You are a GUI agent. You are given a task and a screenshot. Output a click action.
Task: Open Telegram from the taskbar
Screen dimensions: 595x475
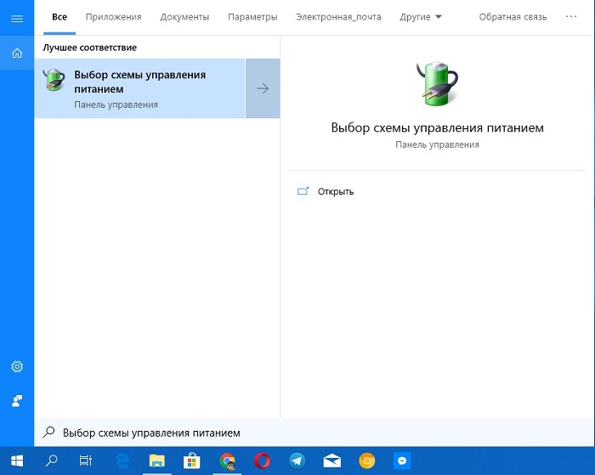click(x=297, y=461)
